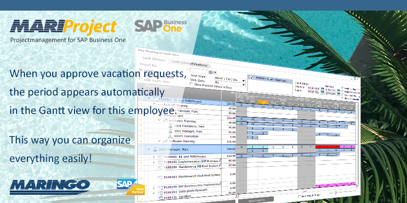
Task: Collapse the top P400001 B1 and MARIProject node
Action: [x=149, y=99]
